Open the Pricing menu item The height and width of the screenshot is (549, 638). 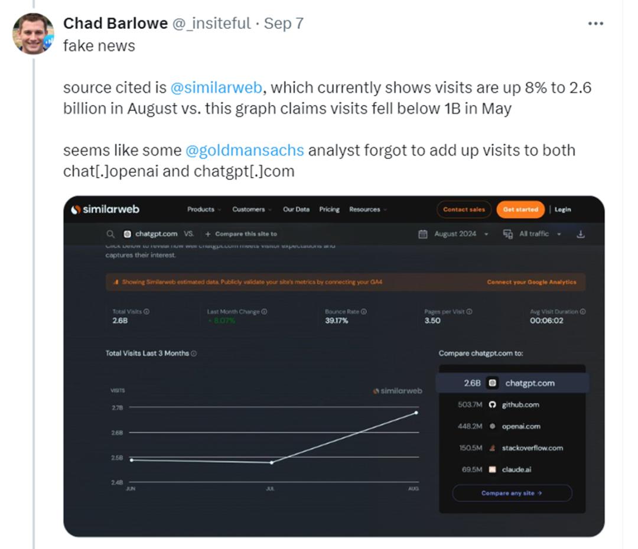click(329, 210)
